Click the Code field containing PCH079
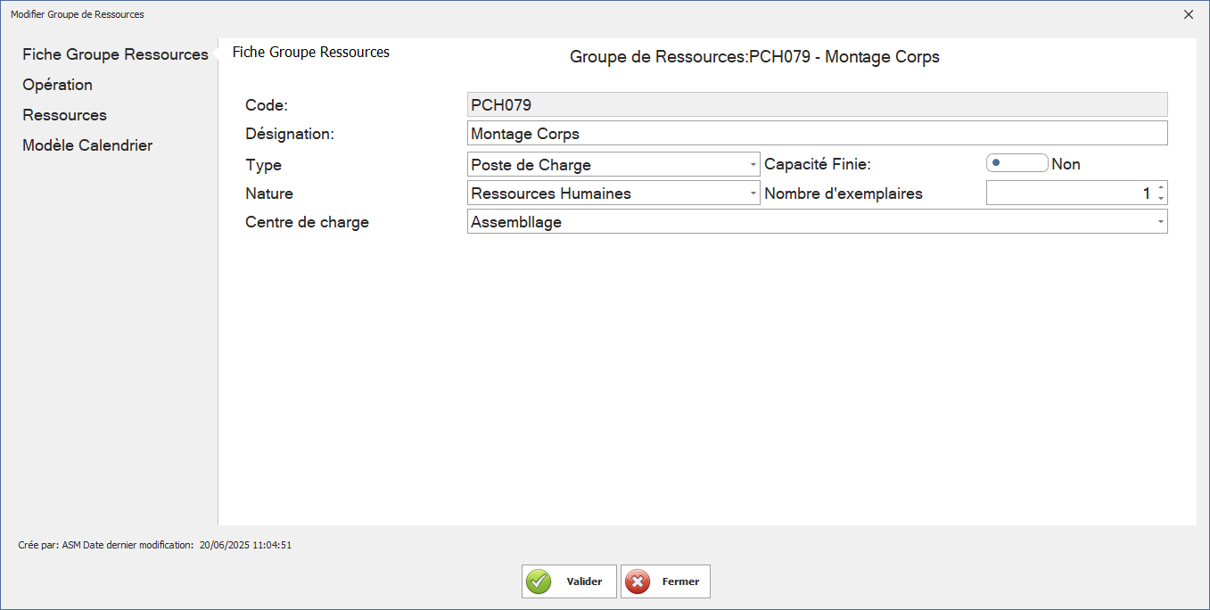This screenshot has height=610, width=1210. coord(817,105)
